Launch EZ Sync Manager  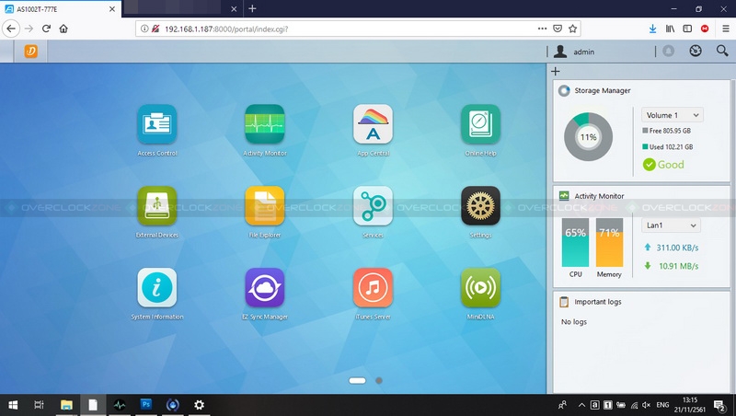point(265,288)
